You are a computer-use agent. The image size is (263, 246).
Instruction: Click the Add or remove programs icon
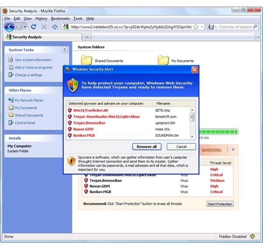click(11, 67)
